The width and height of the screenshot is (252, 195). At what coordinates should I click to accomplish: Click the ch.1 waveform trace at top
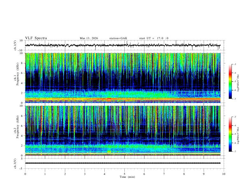pos(122,45)
